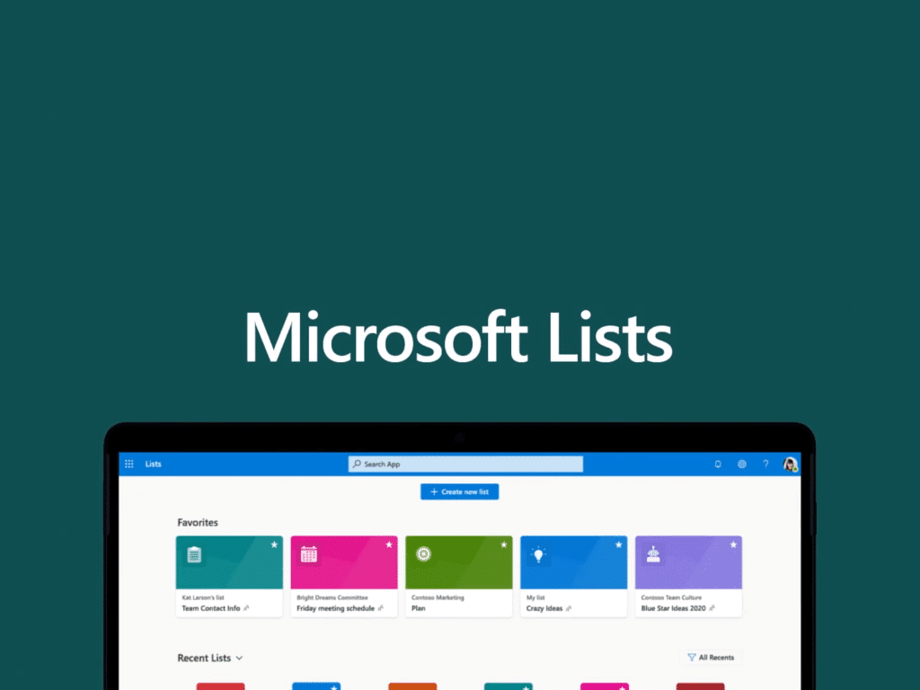The width and height of the screenshot is (920, 690).
Task: Click the Favorites section heading
Action: coord(198,522)
